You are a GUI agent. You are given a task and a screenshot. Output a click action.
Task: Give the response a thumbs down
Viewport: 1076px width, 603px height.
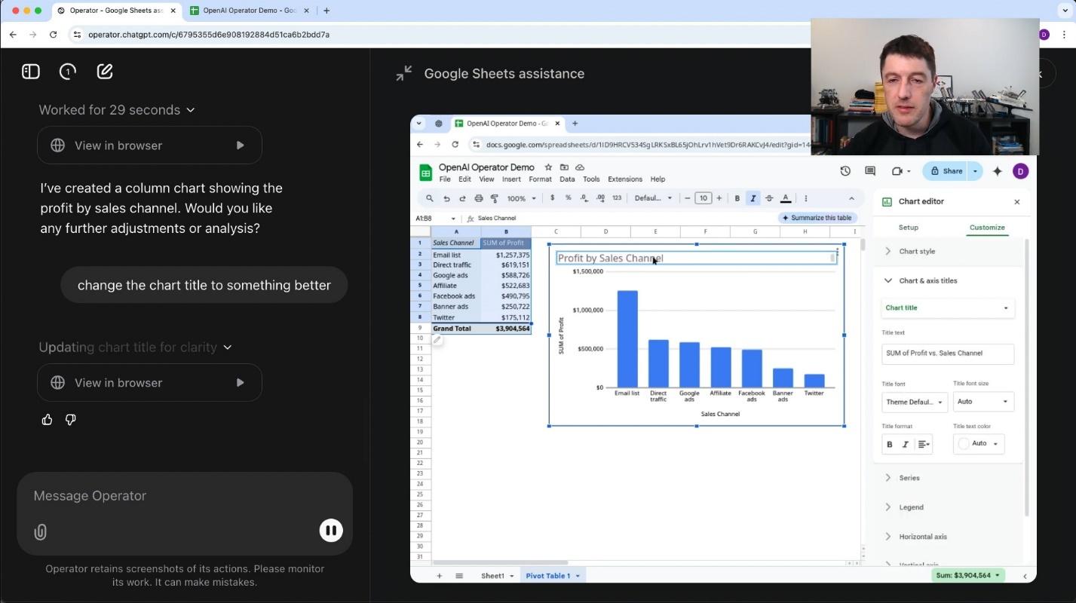point(71,420)
